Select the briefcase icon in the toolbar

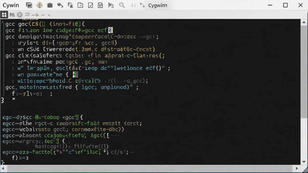pyautogui.click(x=50, y=5)
